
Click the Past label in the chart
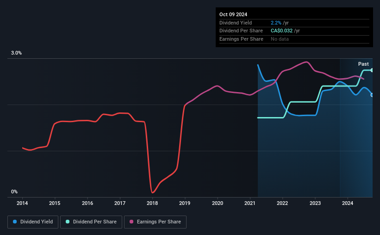[x=363, y=64]
